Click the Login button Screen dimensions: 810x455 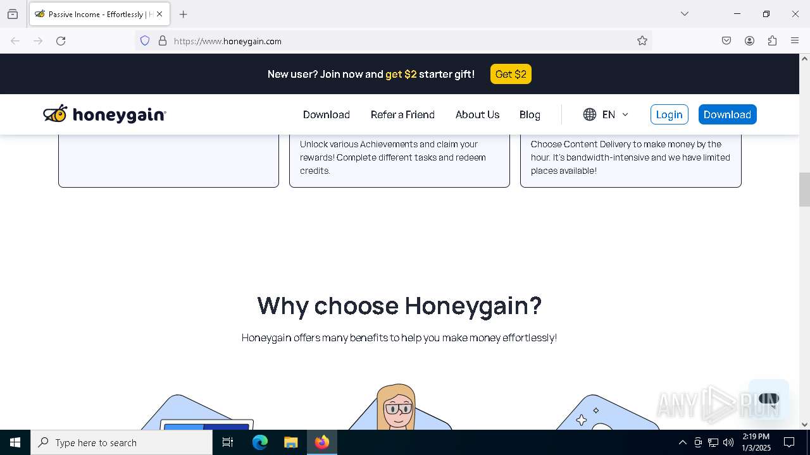(669, 114)
